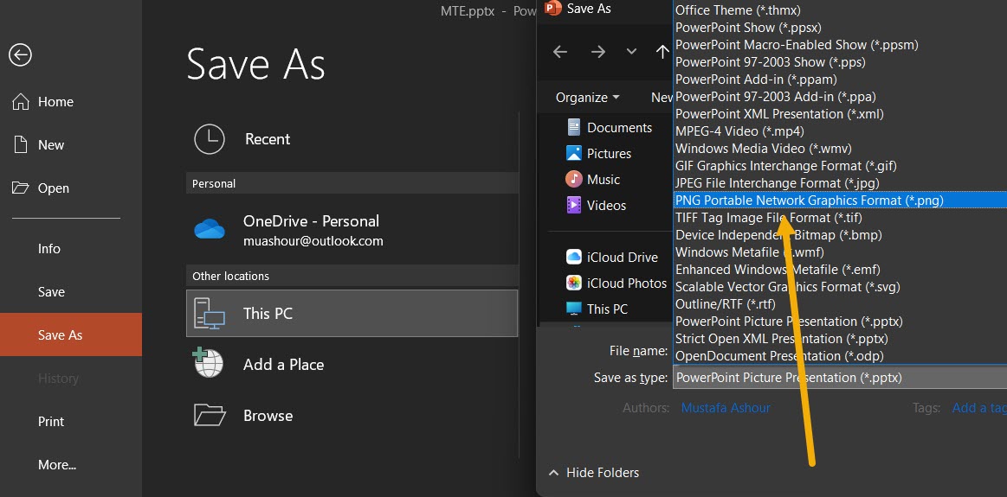
Task: Click the Up one level arrow
Action: pyautogui.click(x=662, y=52)
